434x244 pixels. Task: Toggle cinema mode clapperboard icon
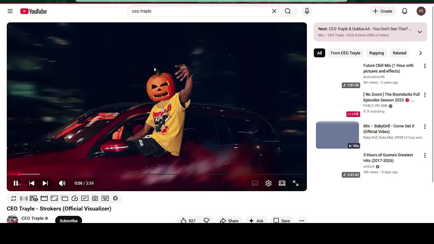tap(44, 198)
